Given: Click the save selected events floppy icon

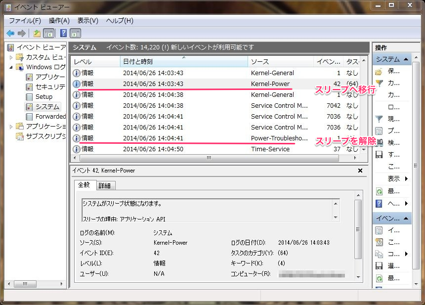Looking at the screenshot, I should pos(379,265).
